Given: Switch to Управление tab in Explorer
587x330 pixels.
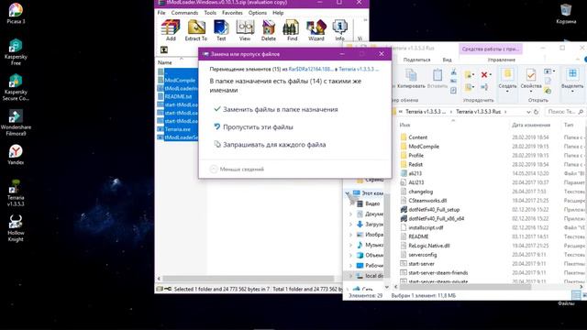Looking at the screenshot, I should pyautogui.click(x=502, y=60).
